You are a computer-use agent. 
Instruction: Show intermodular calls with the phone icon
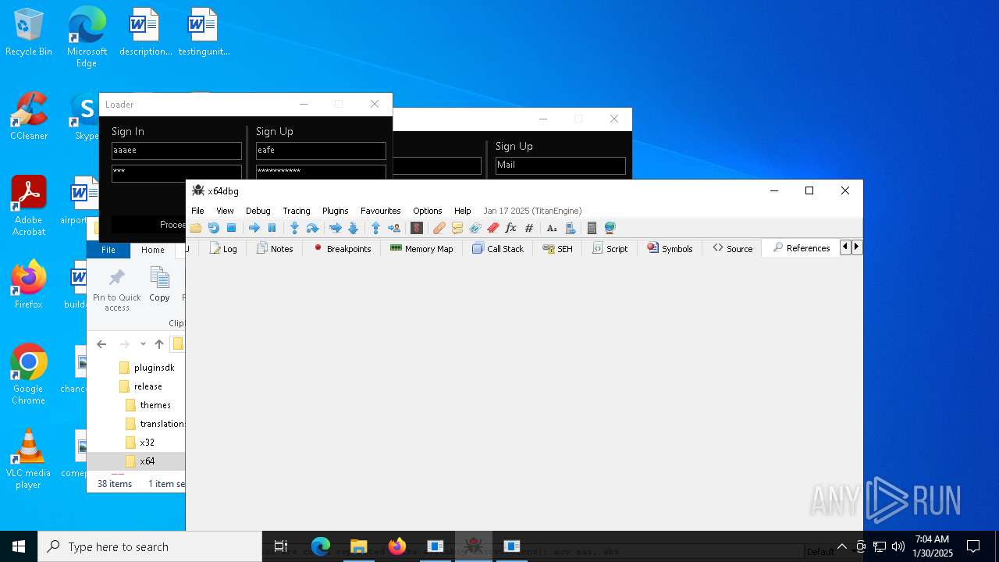(x=570, y=228)
